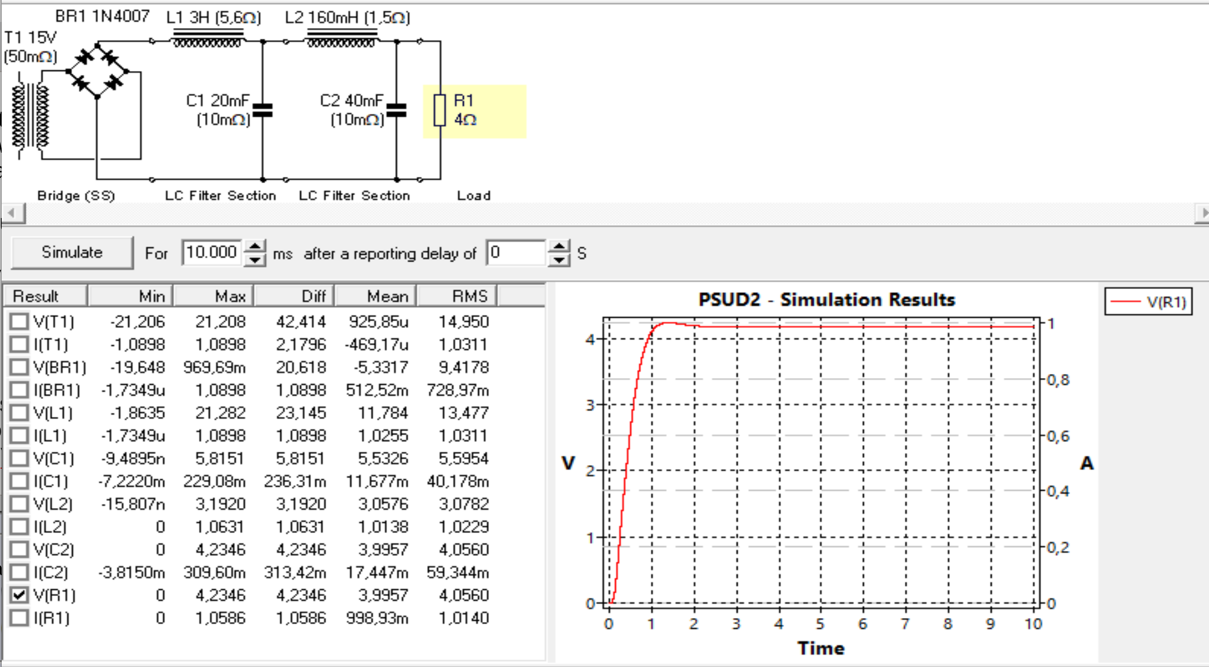Click the second LC Filter Section label
This screenshot has height=667, width=1209.
pos(354,195)
